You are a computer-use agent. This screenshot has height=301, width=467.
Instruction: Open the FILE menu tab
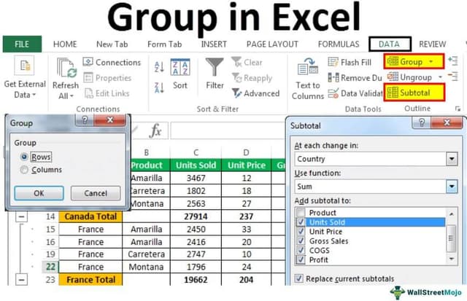[20, 44]
